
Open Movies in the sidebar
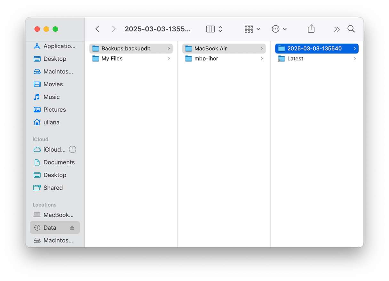tap(55, 84)
